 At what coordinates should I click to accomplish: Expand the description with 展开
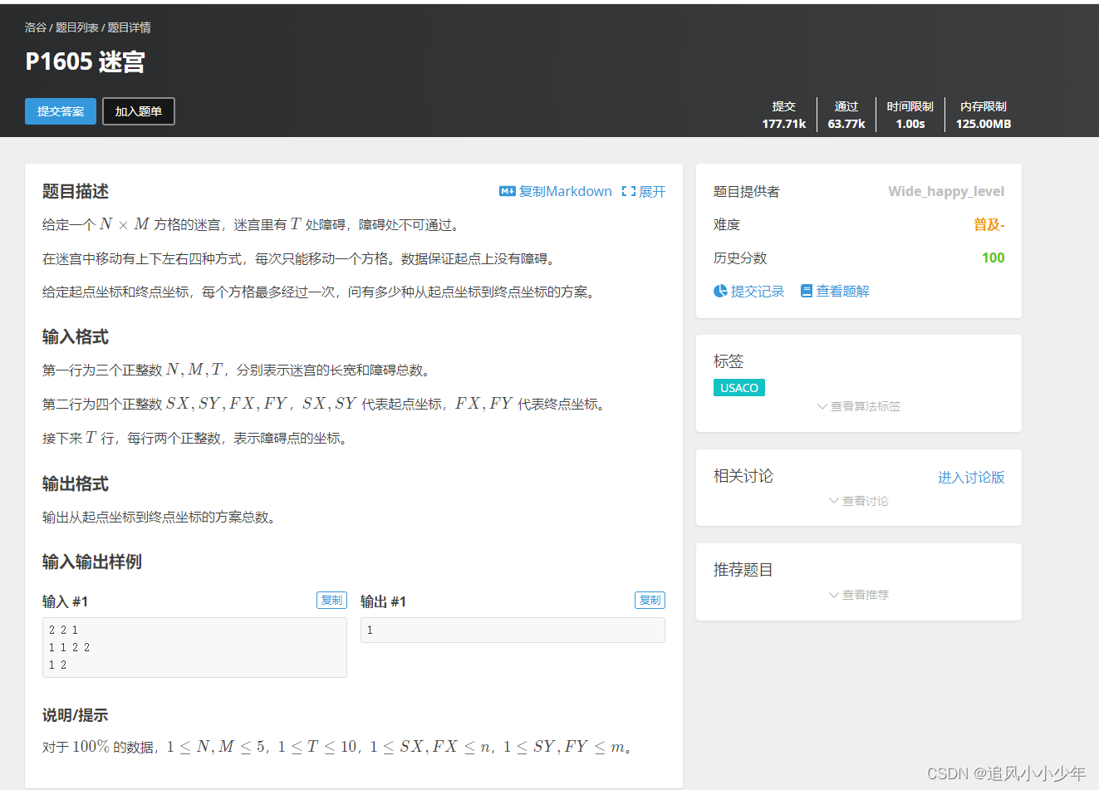tap(652, 191)
